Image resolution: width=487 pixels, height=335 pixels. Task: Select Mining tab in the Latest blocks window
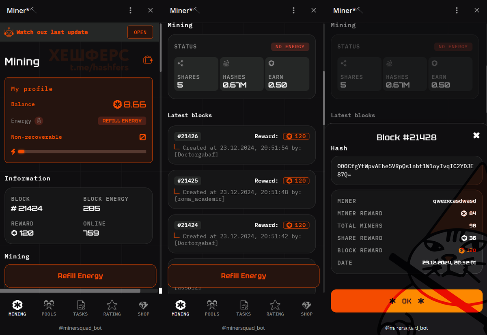point(180,308)
